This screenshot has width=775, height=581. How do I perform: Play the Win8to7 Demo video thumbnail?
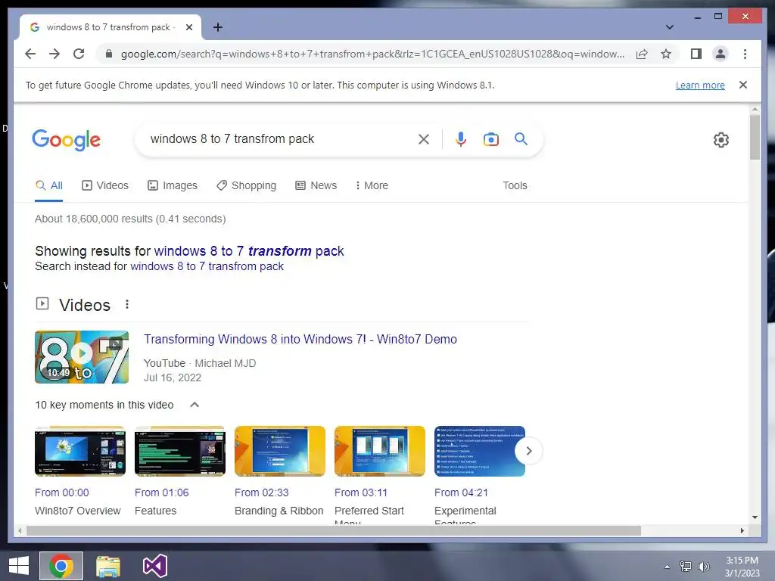pyautogui.click(x=82, y=357)
